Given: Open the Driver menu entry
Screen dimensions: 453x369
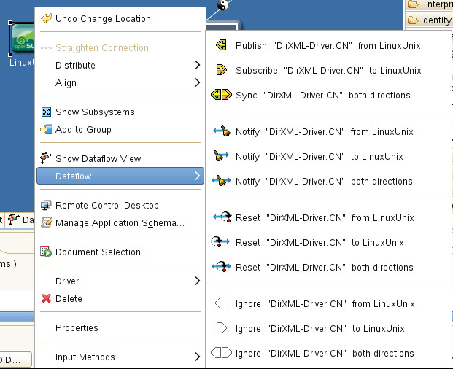Looking at the screenshot, I should pos(120,281).
